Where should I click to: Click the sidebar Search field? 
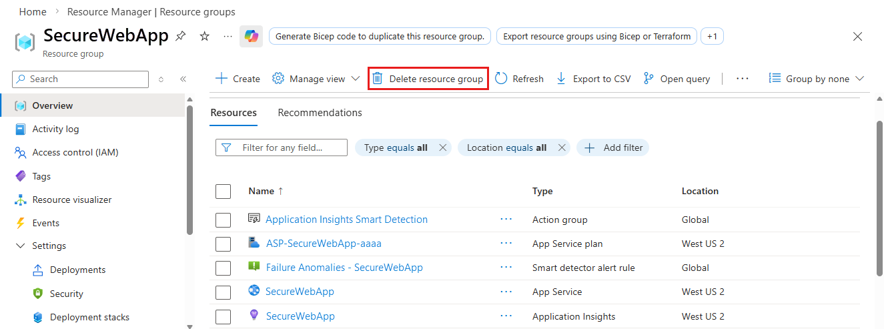coord(81,79)
